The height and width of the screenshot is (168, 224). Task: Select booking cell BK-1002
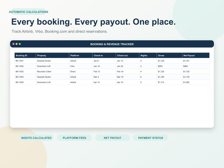pyautogui.click(x=25, y=66)
